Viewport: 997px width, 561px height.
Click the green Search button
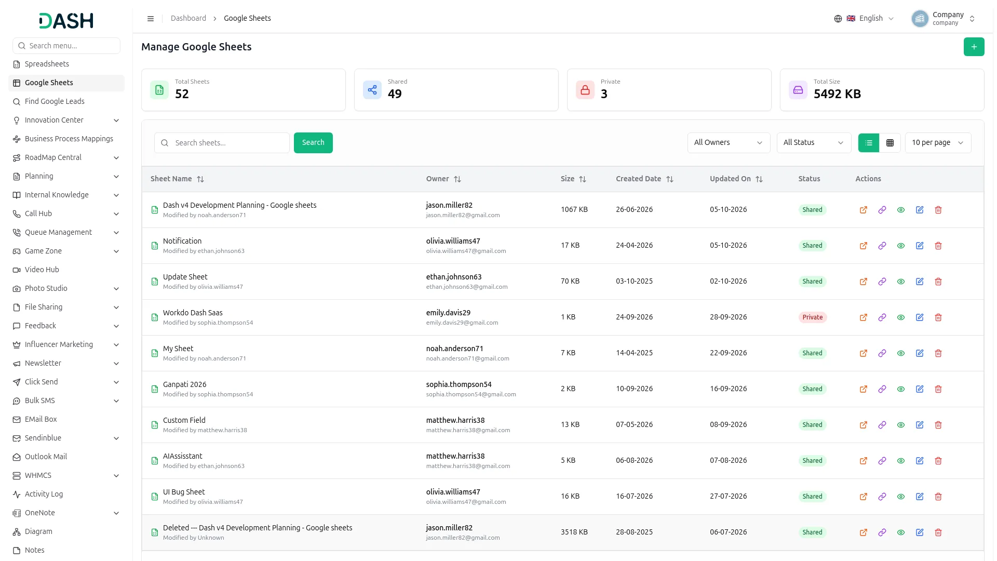[x=313, y=143]
